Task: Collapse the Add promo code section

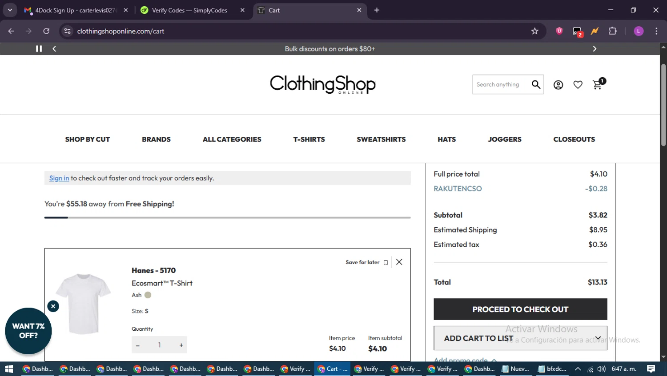Action: pyautogui.click(x=465, y=360)
